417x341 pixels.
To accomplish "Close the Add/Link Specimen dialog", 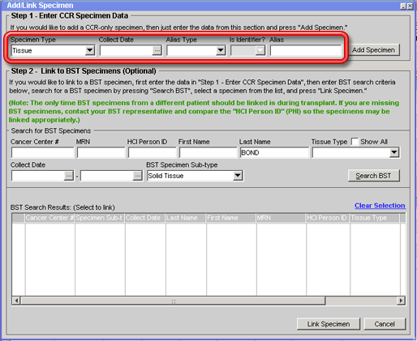I will [411, 6].
